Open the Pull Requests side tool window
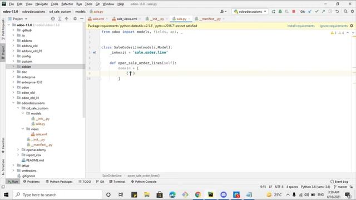Viewport: 356px width, 200px height. 3,29
